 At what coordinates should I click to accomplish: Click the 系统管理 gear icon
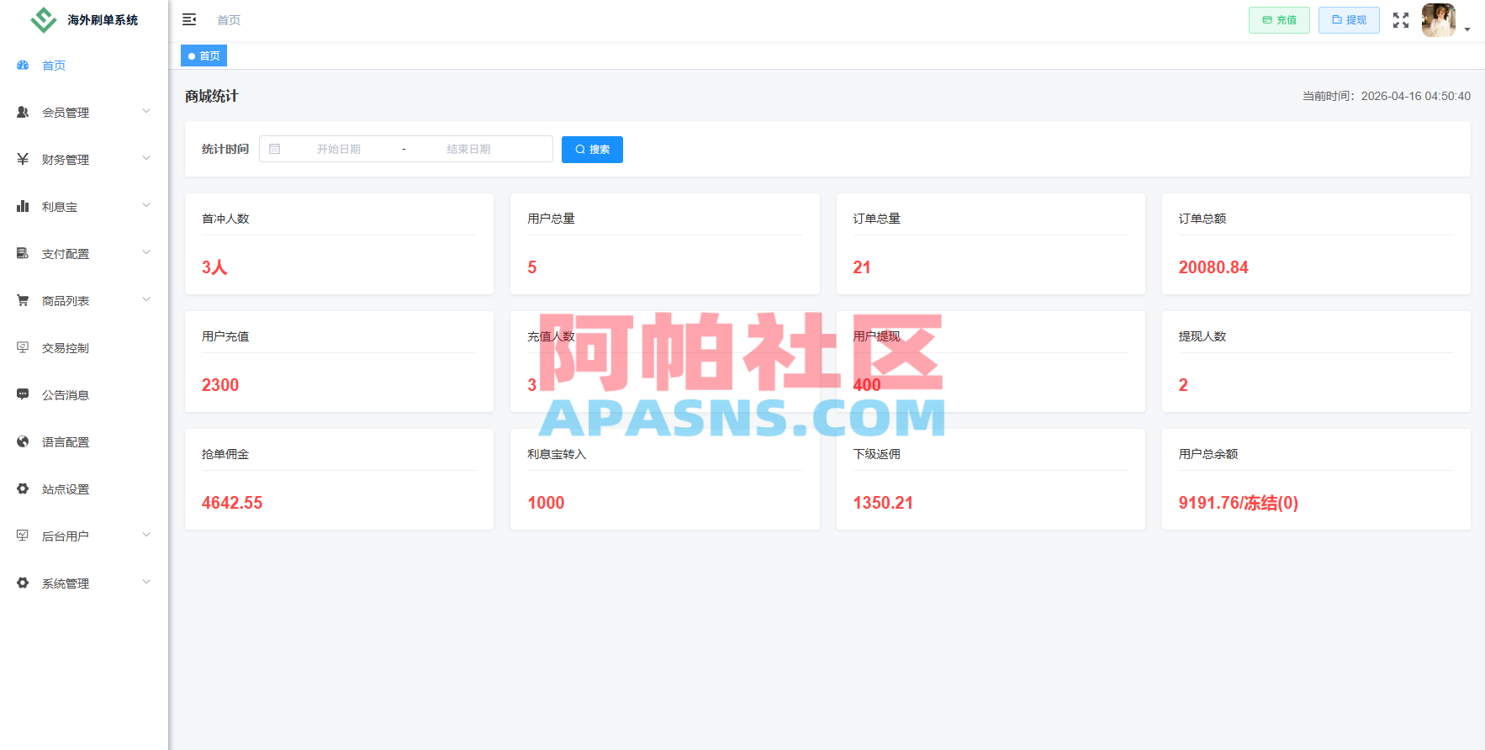click(23, 583)
